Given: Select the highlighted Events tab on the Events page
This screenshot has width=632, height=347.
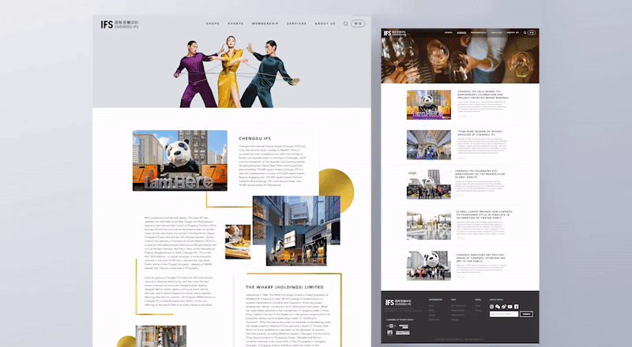Looking at the screenshot, I should coord(461,32).
